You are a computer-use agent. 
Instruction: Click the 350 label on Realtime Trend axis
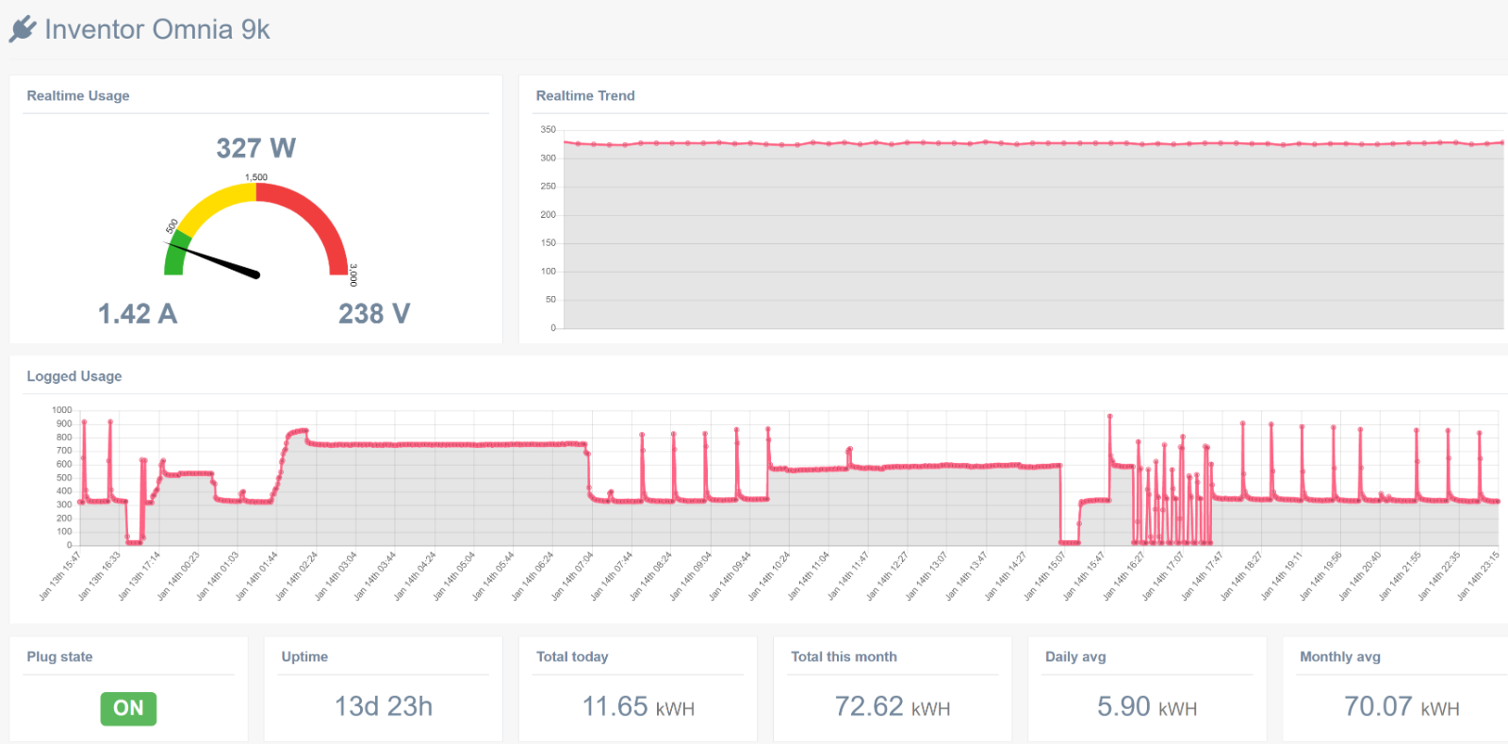[549, 129]
